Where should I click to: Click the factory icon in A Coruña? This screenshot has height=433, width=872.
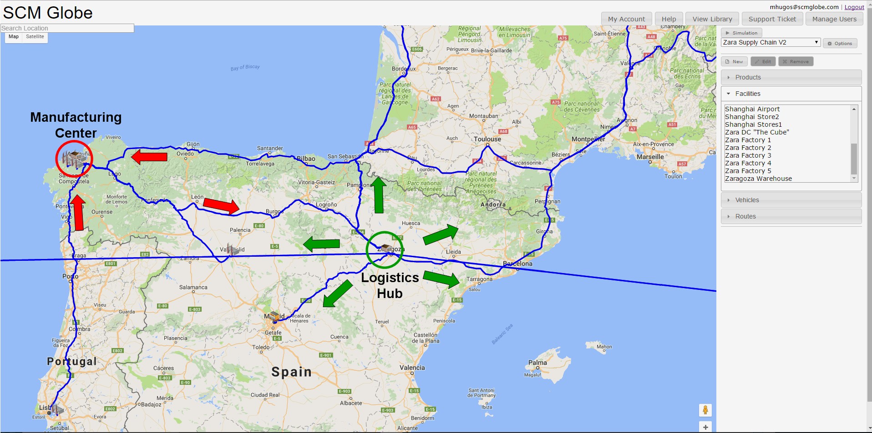click(x=73, y=159)
